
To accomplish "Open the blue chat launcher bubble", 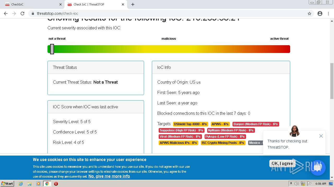I will pyautogui.click(x=318, y=168).
